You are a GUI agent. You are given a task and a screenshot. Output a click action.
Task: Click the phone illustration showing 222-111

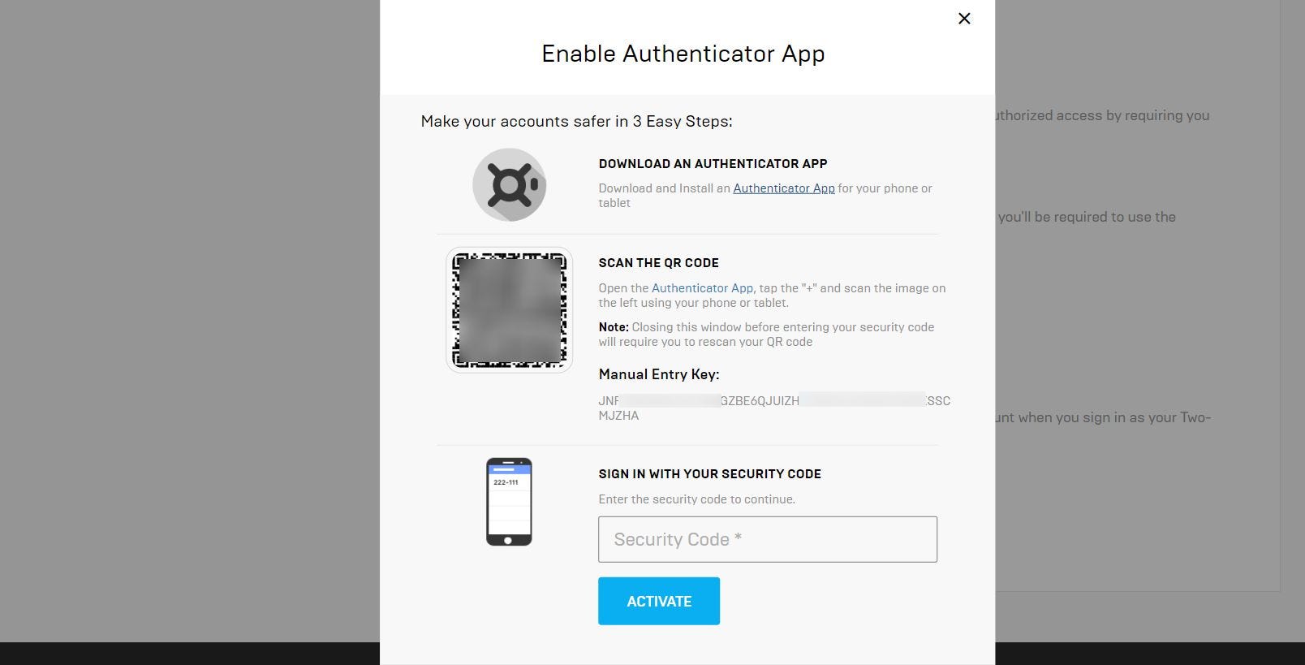point(509,502)
